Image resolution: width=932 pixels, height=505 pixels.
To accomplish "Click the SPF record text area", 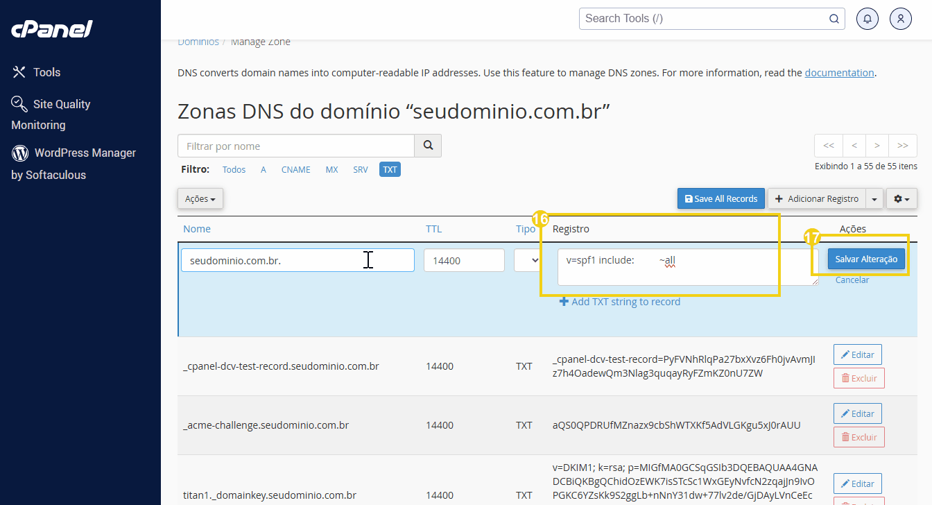I will [688, 267].
